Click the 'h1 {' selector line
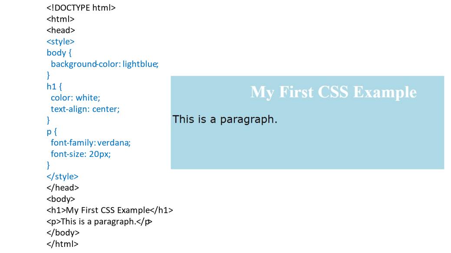 click(55, 87)
